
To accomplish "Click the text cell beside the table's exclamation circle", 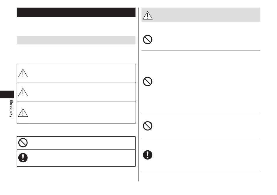I will click(82, 158).
